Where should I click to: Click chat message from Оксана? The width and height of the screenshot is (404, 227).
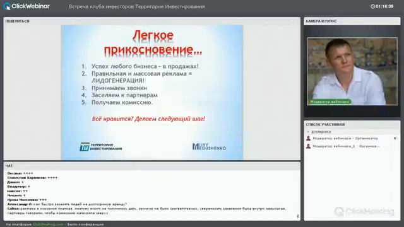(x=20, y=173)
